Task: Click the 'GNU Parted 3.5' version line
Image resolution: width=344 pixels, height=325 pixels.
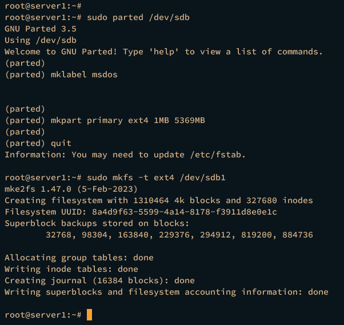Action: pyautogui.click(x=40, y=29)
